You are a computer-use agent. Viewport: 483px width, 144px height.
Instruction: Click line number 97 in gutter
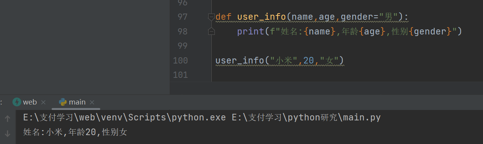click(x=183, y=17)
